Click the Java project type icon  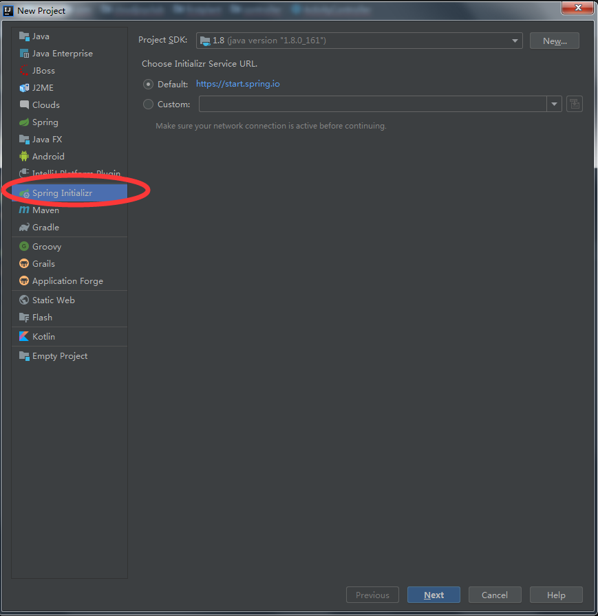[24, 36]
